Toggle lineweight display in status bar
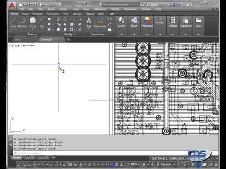 [65, 164]
